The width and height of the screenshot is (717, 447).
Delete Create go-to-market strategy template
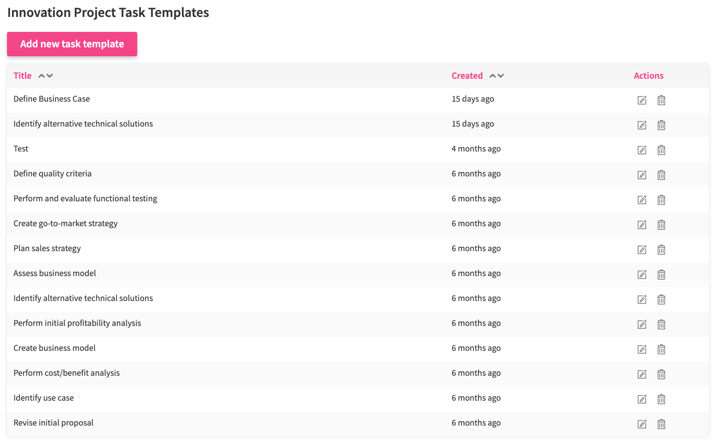[661, 225]
